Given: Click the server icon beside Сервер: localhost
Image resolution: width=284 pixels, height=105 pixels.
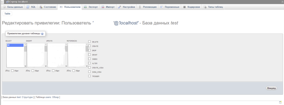Looking at the screenshot, I should coord(7,2).
